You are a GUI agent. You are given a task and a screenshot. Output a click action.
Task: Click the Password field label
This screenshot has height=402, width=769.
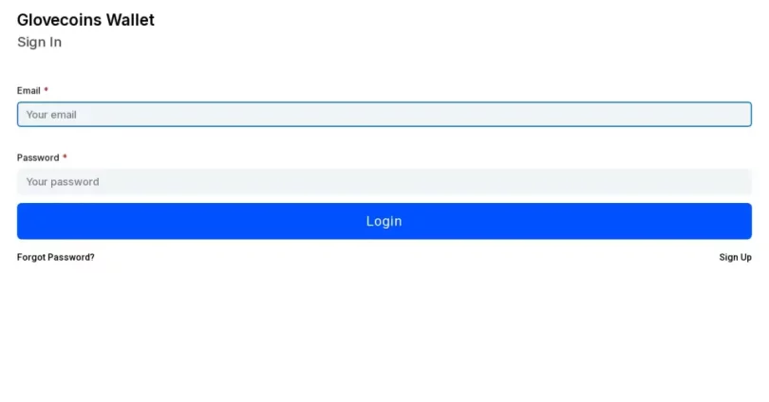click(x=38, y=157)
